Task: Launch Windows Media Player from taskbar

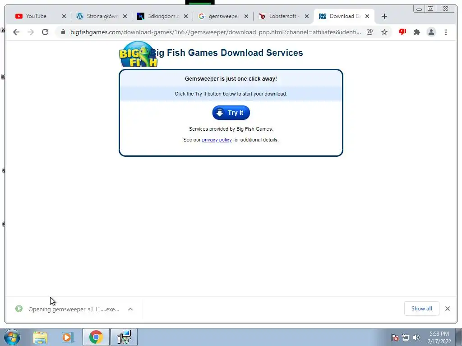Action: [x=68, y=337]
